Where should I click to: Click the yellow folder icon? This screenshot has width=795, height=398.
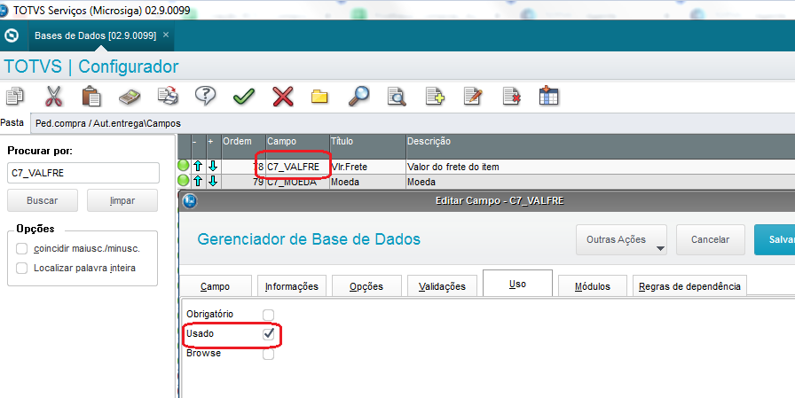point(319,97)
